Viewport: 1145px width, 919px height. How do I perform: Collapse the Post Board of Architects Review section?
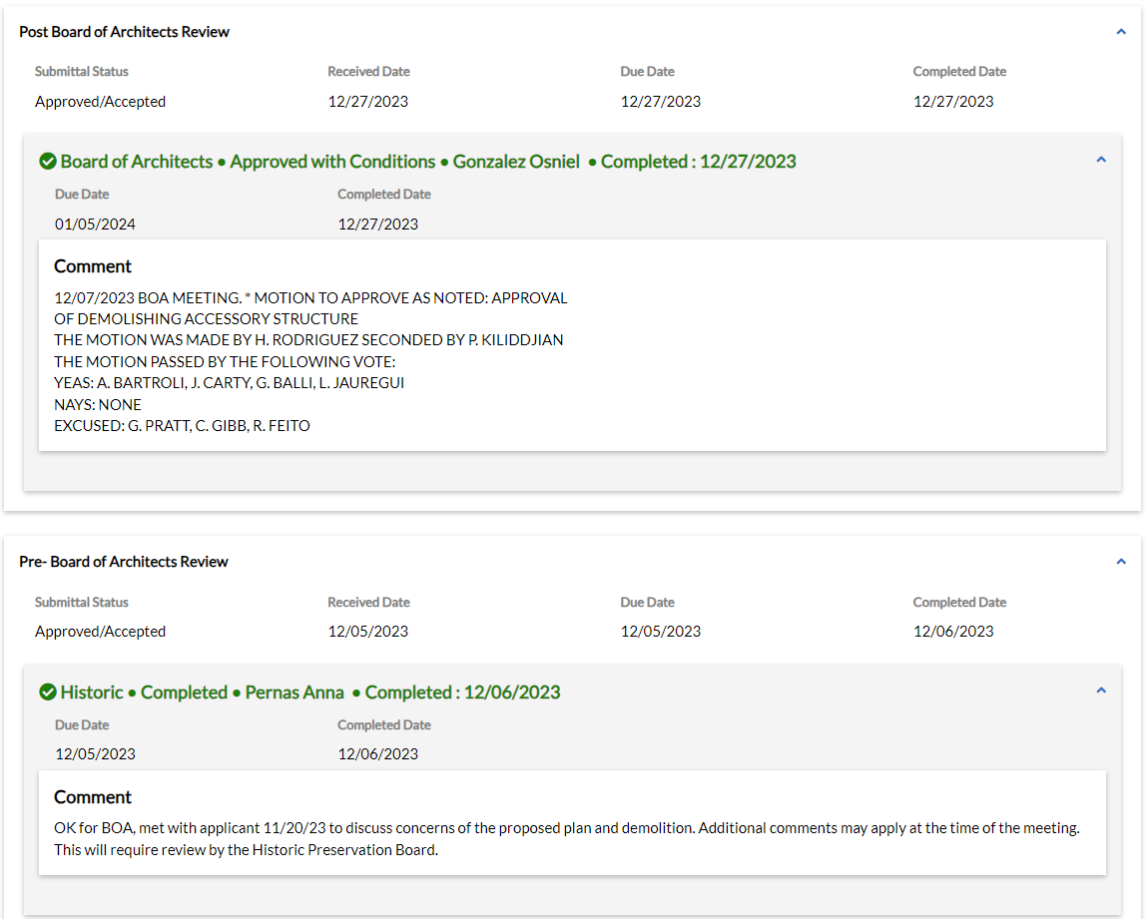coord(1121,32)
